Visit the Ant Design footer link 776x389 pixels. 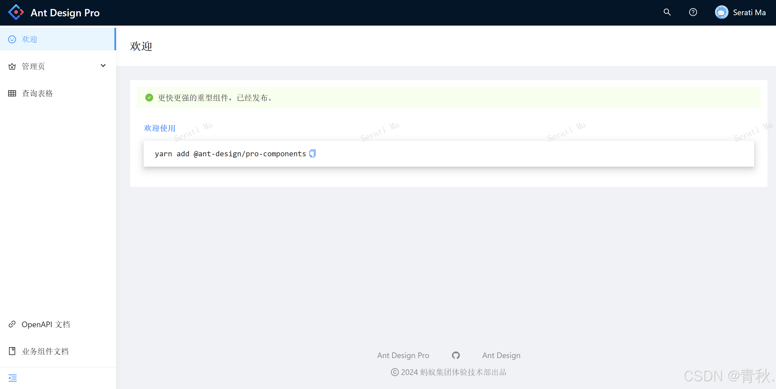pyautogui.click(x=501, y=355)
